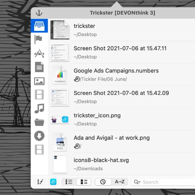The width and height of the screenshot is (195, 195).
Task: Select 'Screen Shot 2021-07-06 at 15.47.11' title
Action: tap(120, 48)
